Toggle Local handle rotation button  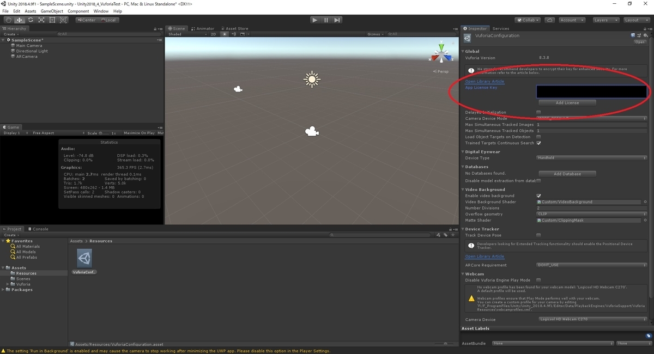pyautogui.click(x=108, y=20)
